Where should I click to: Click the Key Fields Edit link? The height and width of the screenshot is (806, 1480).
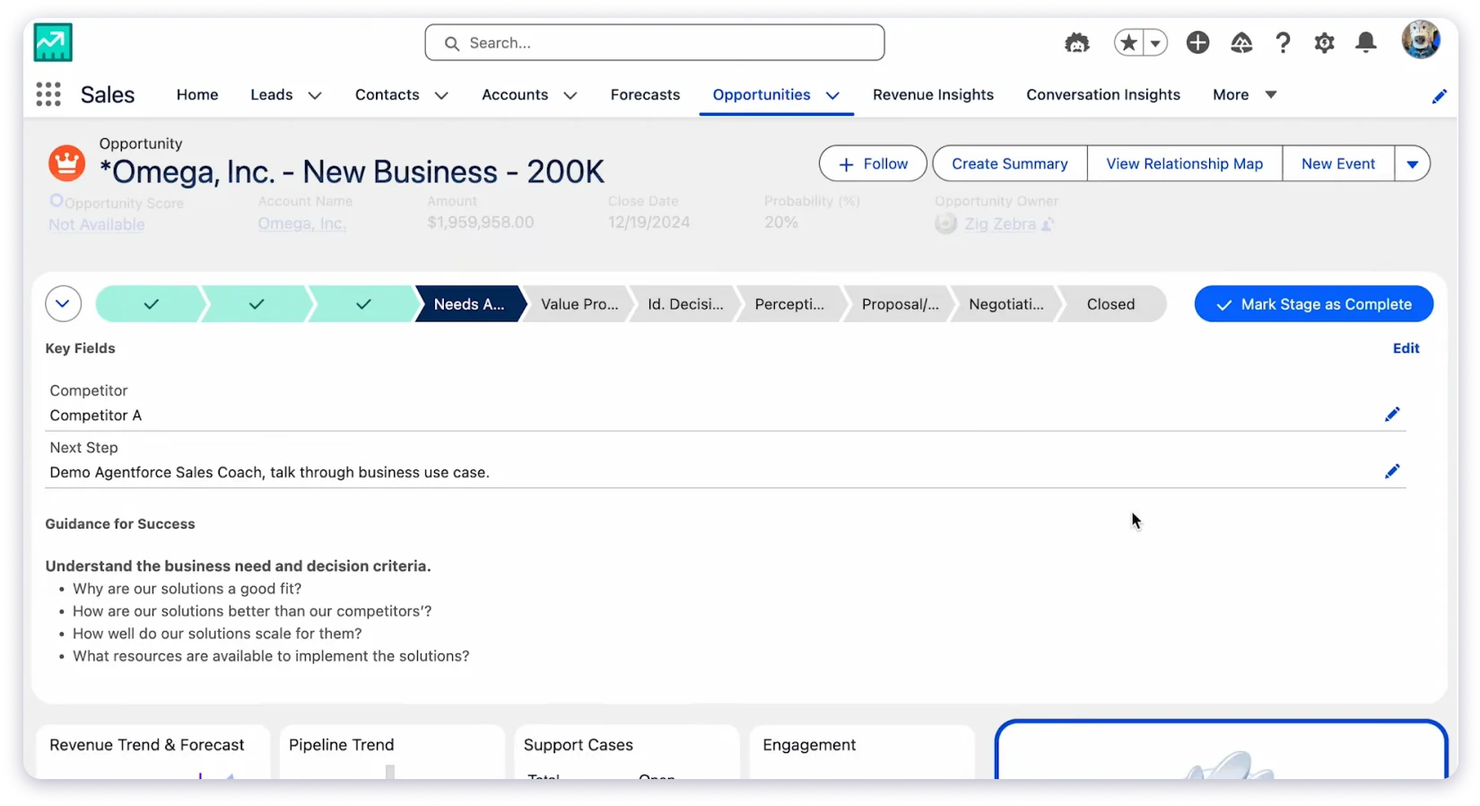tap(1406, 348)
